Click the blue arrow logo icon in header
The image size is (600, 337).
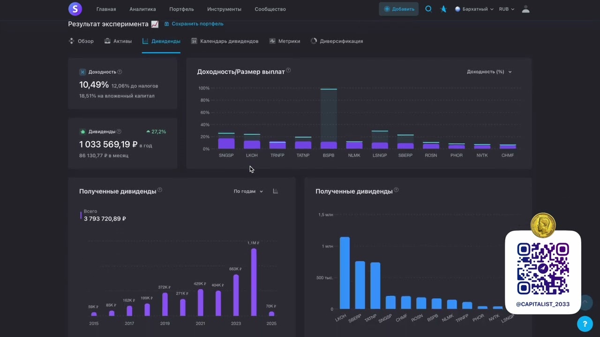pos(443,9)
